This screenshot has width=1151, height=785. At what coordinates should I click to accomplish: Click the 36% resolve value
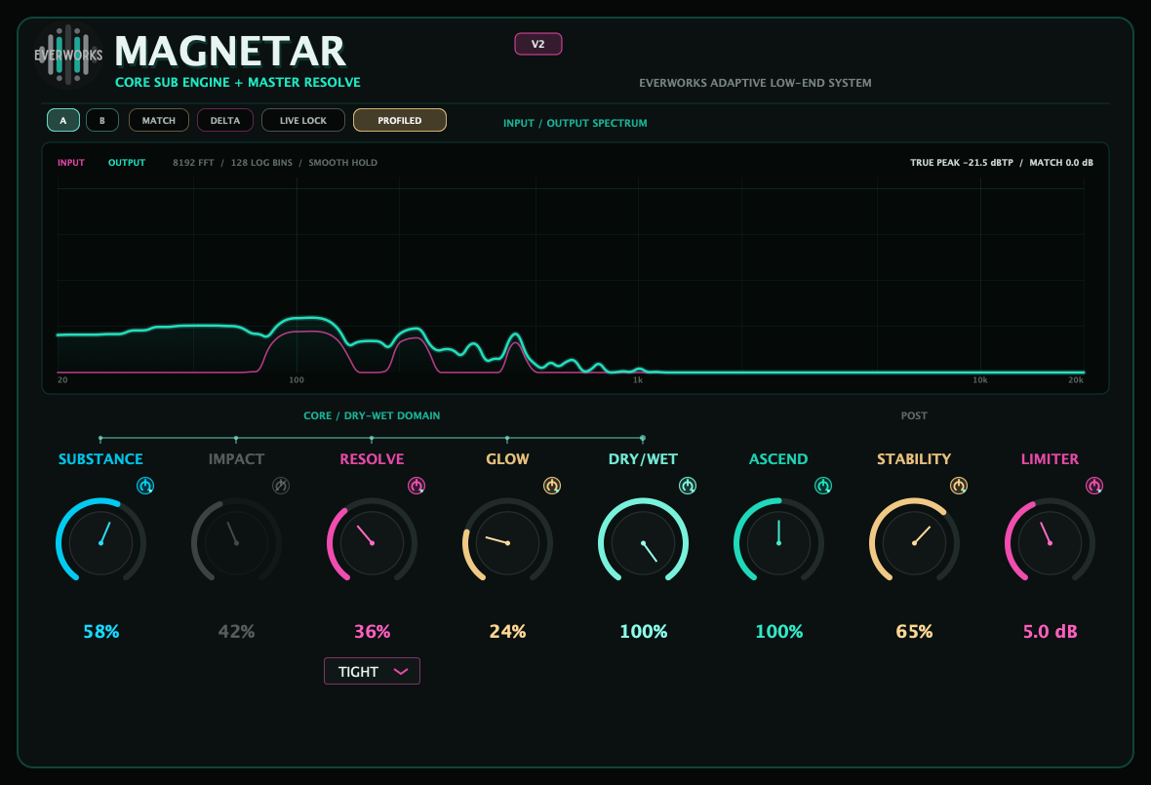(373, 632)
